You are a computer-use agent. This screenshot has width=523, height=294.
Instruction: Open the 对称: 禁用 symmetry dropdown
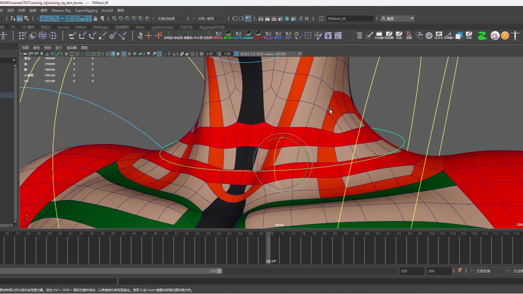[210, 19]
